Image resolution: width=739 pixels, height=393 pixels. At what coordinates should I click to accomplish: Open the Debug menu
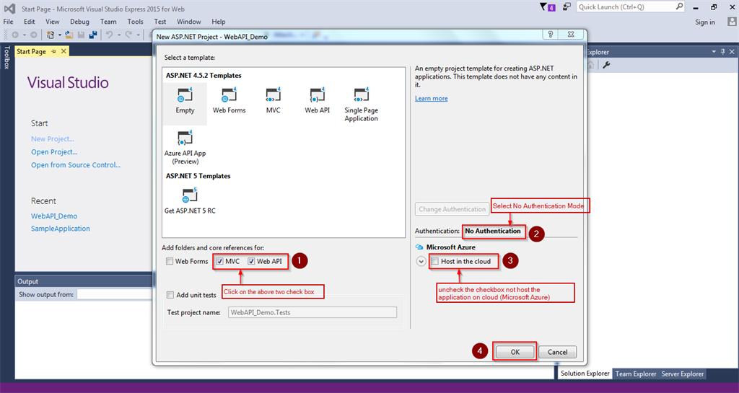coord(79,22)
